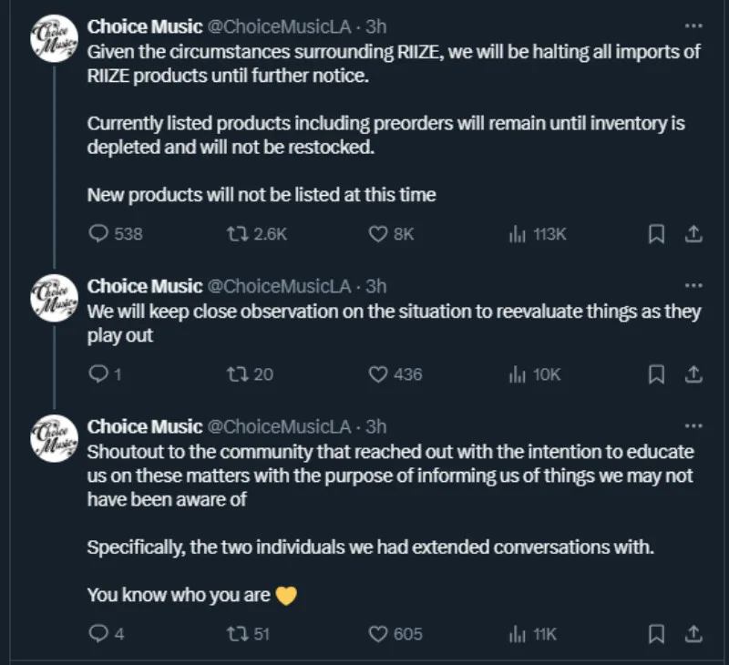Open @ChoiceMusicLA handle on the shoutout tweet
Viewport: 729px width, 665px height.
280,426
